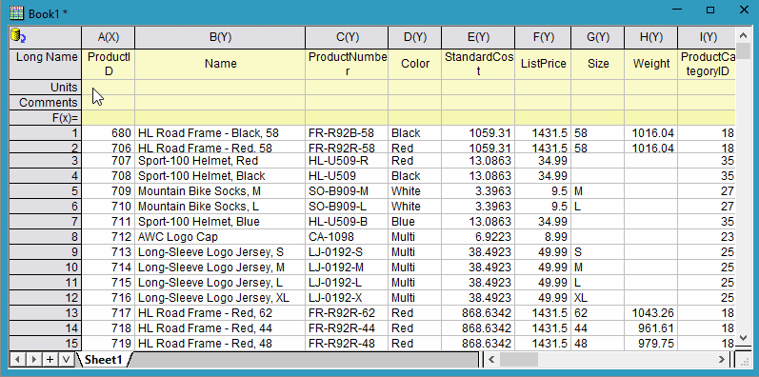Click horizontal scrollbar left arrow
This screenshot has height=377, width=759.
click(x=491, y=359)
